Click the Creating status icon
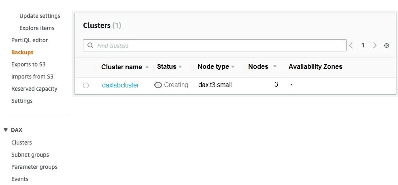This screenshot has height=185, width=398. pyautogui.click(x=158, y=85)
